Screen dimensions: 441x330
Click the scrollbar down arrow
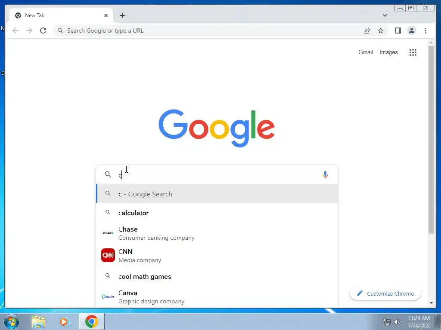(431, 303)
